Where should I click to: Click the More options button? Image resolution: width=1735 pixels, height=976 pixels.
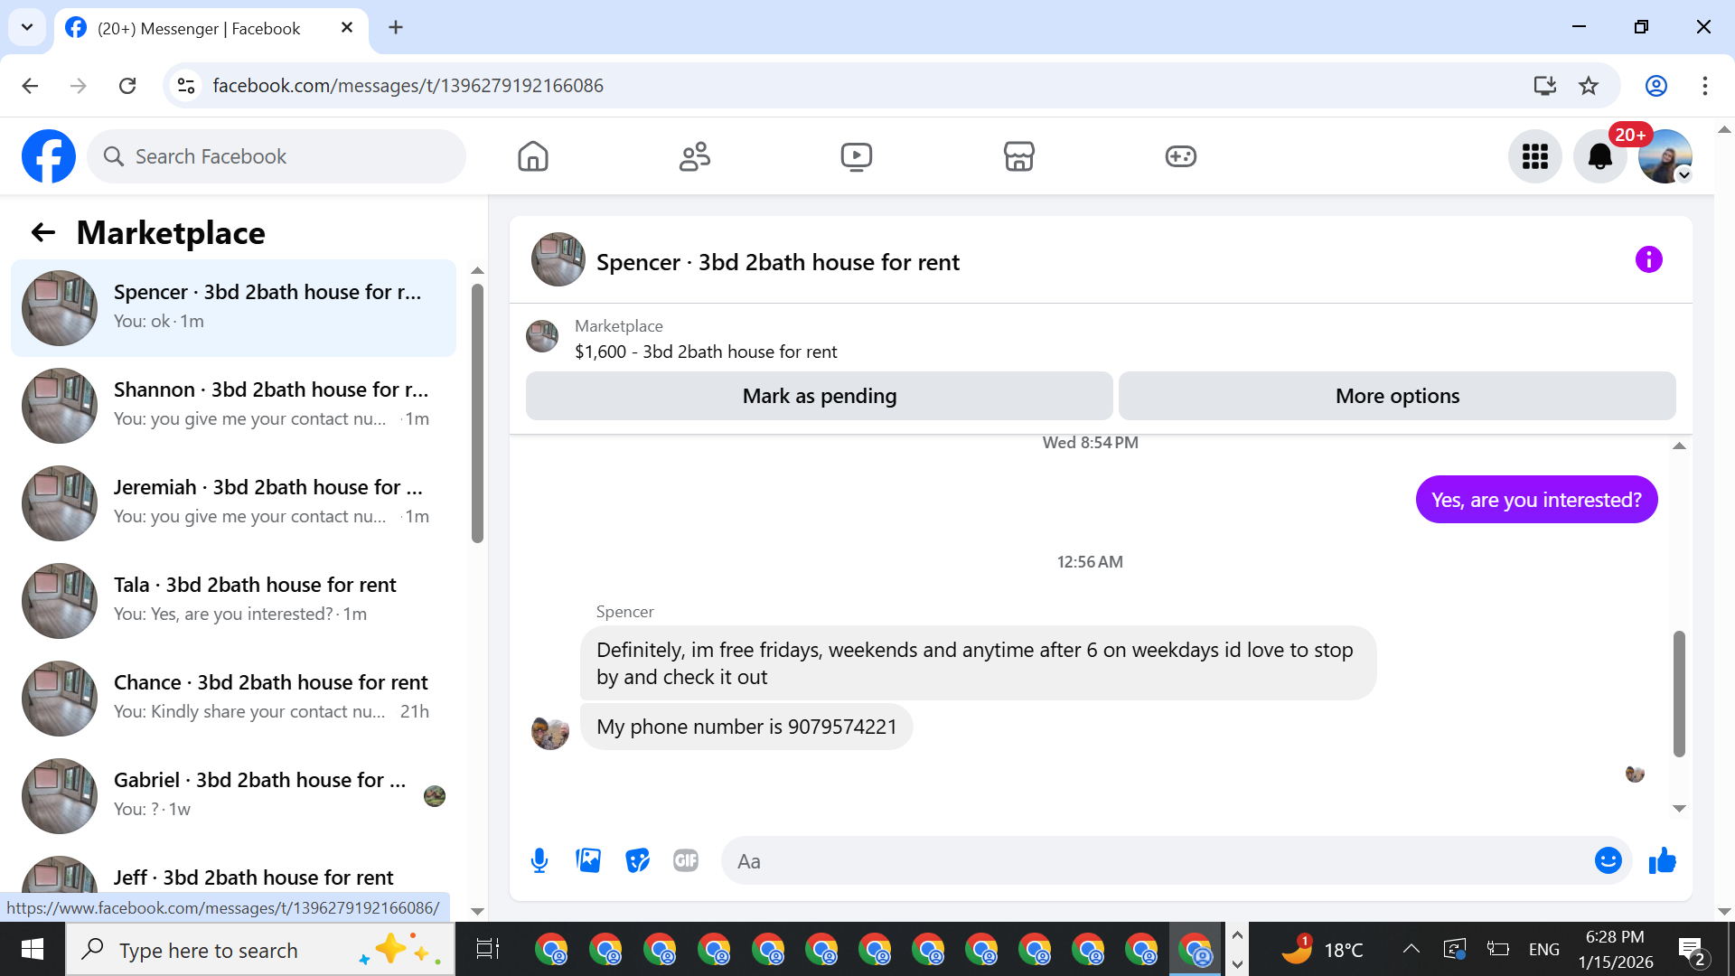[x=1396, y=396]
